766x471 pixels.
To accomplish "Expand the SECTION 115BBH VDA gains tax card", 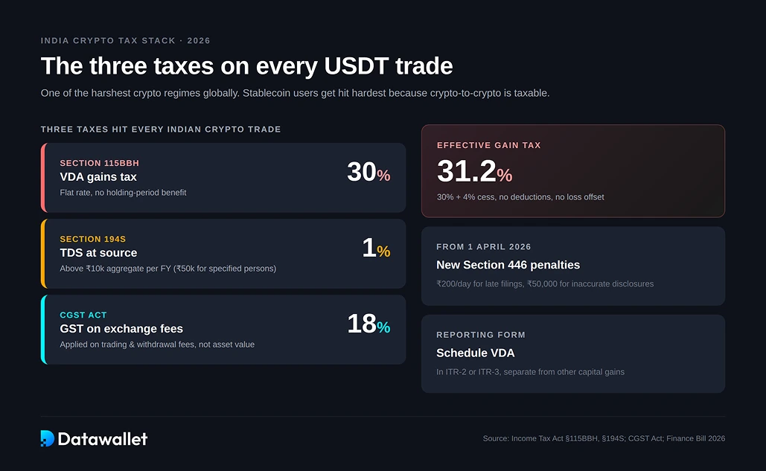I will click(223, 177).
